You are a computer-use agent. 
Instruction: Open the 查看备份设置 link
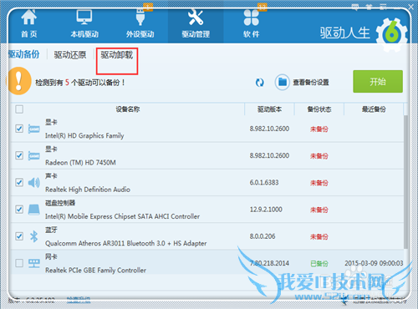pyautogui.click(x=311, y=83)
